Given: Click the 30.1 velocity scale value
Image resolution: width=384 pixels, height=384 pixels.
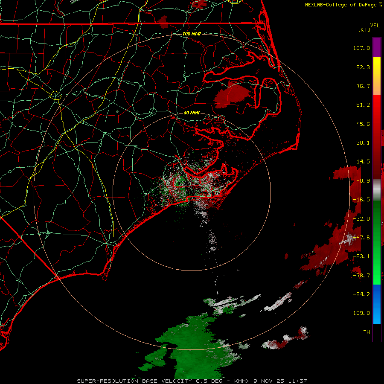Looking at the screenshot, I should click(x=363, y=143).
